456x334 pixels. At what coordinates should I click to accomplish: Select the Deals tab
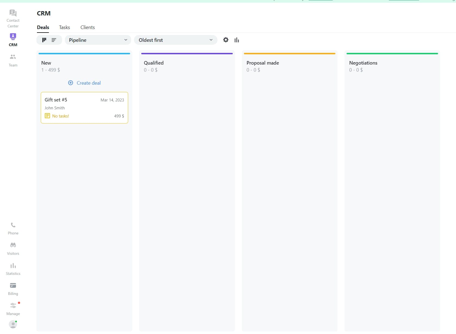point(43,27)
